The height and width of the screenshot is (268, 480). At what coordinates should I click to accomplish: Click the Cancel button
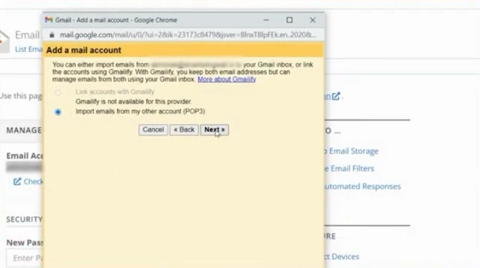[x=153, y=129]
